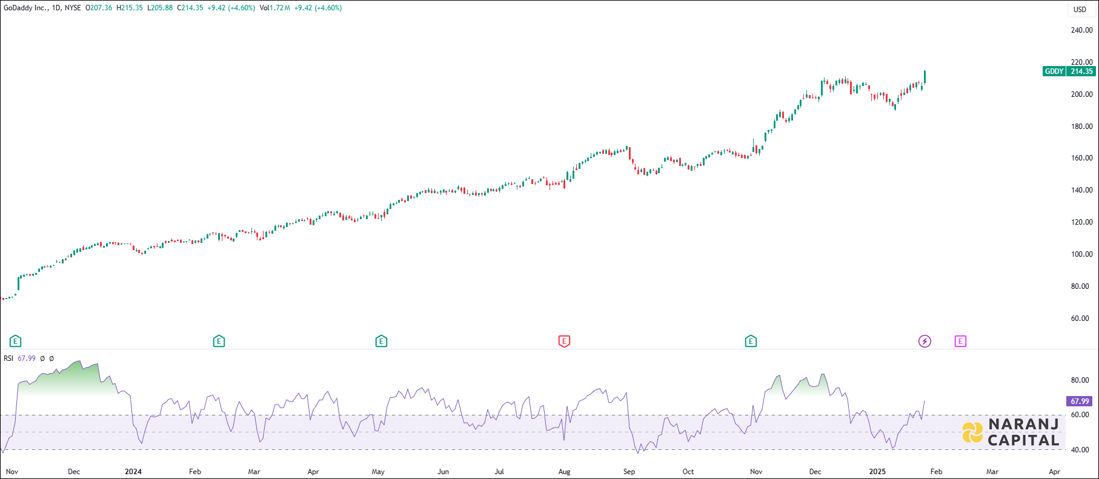Screen dimensions: 1099x479
Task: Click the volume reading Vol 1.72M
Action: pos(275,8)
